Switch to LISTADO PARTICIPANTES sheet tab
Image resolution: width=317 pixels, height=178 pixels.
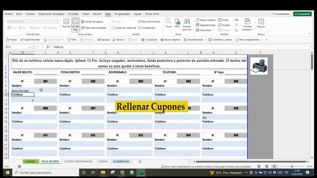pyautogui.click(x=78, y=162)
